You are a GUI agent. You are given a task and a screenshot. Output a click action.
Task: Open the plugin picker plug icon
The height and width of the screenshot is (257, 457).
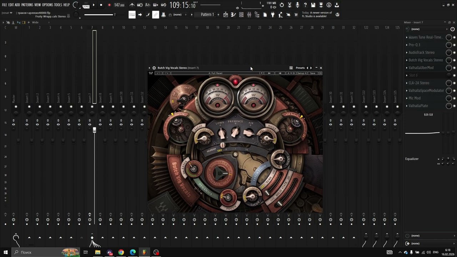click(273, 15)
